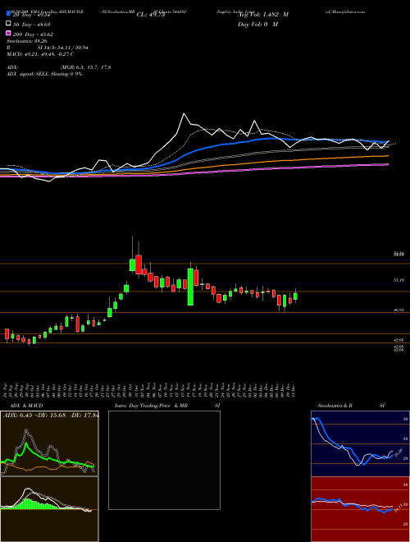This screenshot has height=542, width=410.
Task: Open the red RSI chart thumbnail
Action: coord(360,509)
